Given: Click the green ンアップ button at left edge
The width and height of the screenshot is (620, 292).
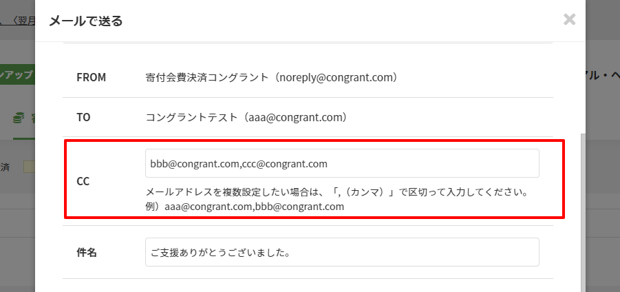Looking at the screenshot, I should pos(17,75).
